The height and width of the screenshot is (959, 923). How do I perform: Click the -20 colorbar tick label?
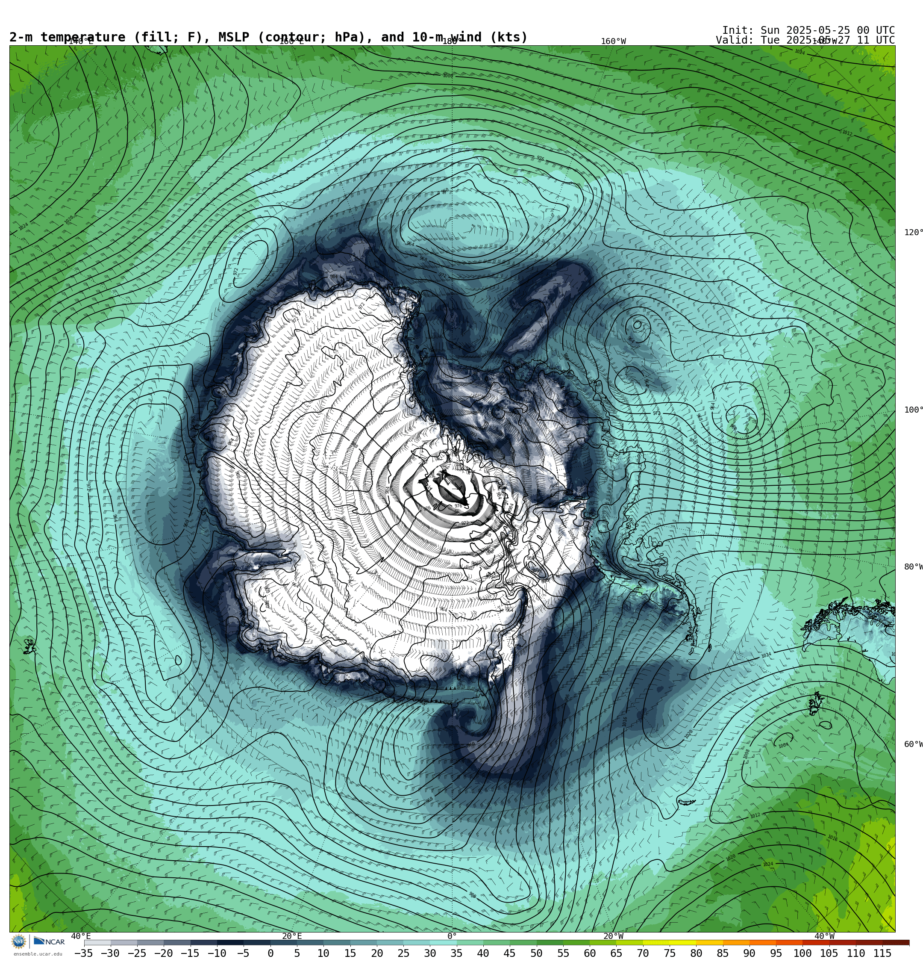click(163, 953)
